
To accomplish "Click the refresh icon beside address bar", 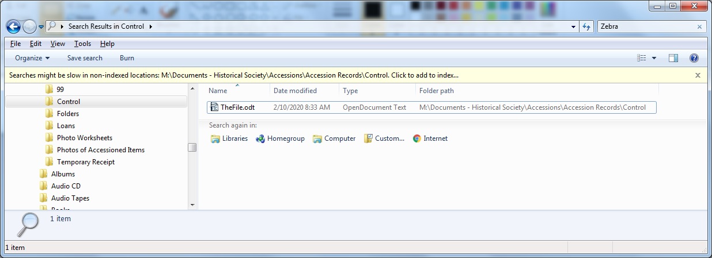I will pos(586,26).
